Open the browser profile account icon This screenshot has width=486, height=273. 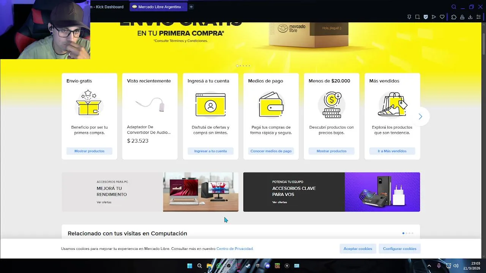point(462,17)
